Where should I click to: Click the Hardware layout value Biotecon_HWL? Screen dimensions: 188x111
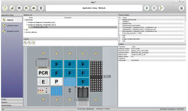(140, 51)
